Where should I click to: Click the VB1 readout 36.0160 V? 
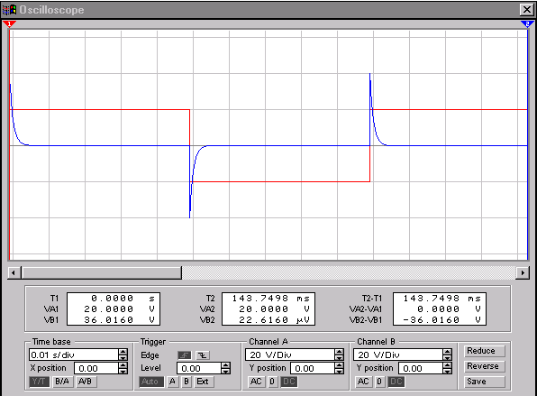[x=120, y=320]
